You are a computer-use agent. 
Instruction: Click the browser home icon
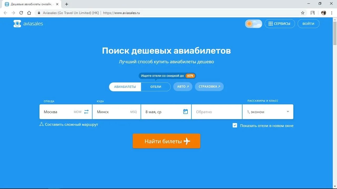[29, 13]
